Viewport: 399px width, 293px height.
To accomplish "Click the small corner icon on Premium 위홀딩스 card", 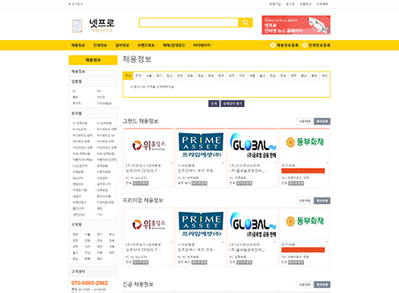I will pyautogui.click(x=171, y=242).
